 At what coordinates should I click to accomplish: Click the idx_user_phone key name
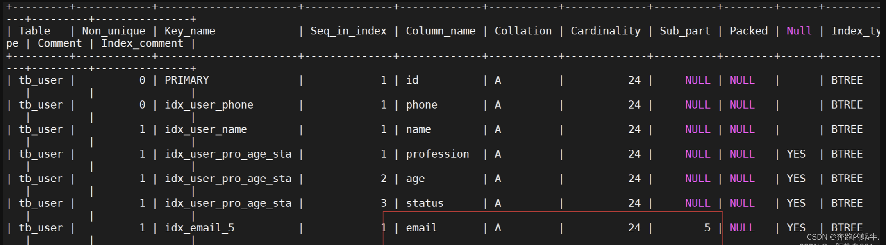(209, 105)
